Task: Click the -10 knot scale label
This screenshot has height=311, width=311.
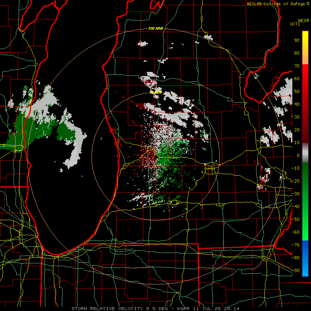Action: (x=295, y=168)
